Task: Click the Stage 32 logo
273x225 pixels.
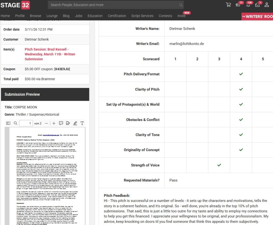Action: [x=15, y=5]
